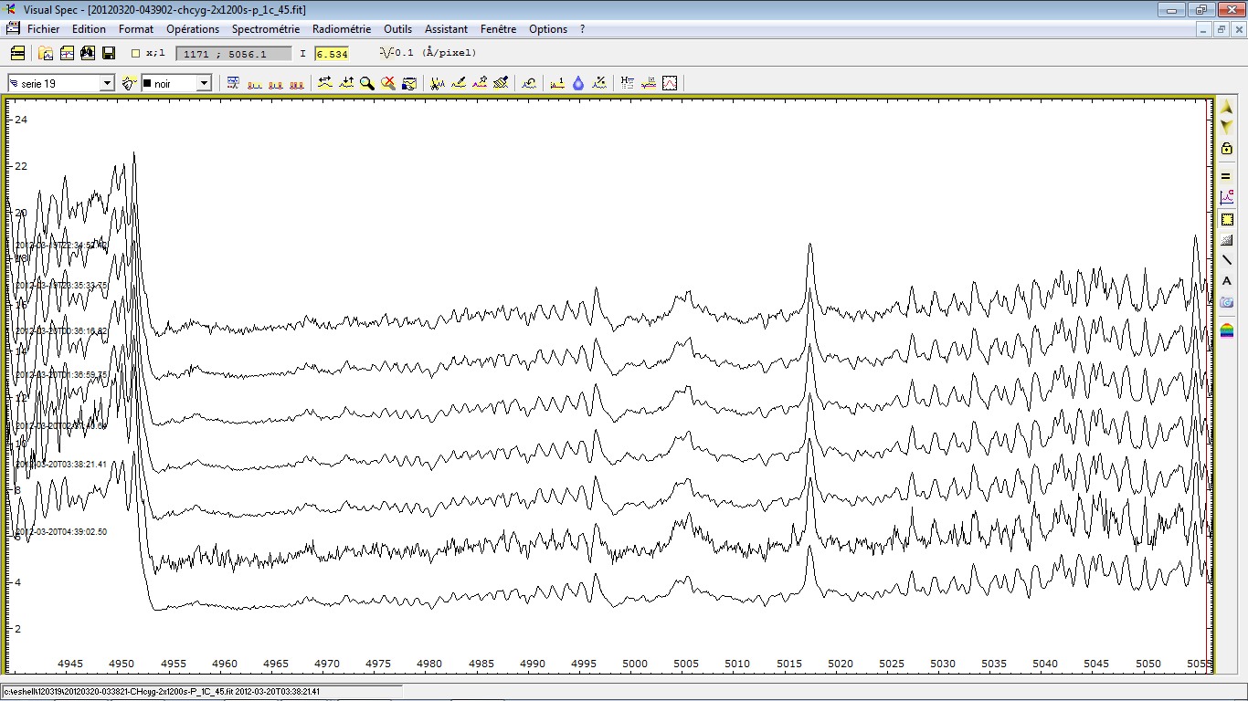Click the magnifying glass zoom icon

click(367, 83)
